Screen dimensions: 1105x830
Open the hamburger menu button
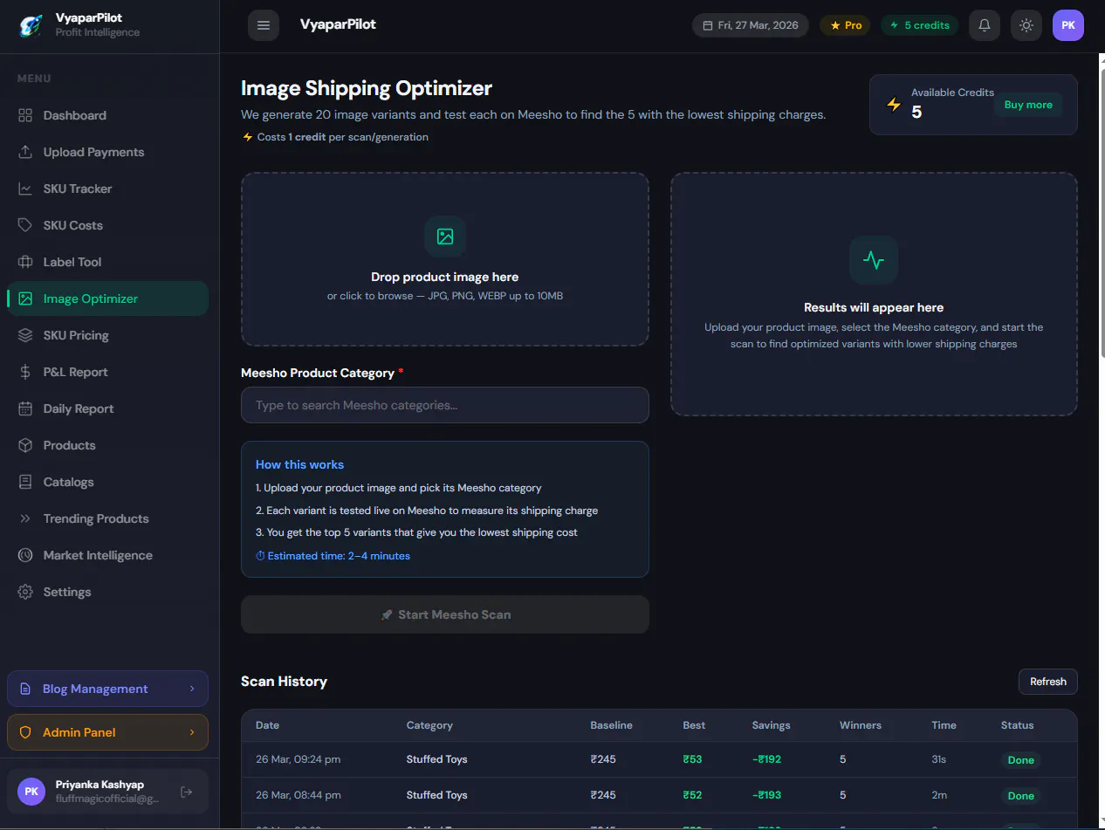[264, 25]
